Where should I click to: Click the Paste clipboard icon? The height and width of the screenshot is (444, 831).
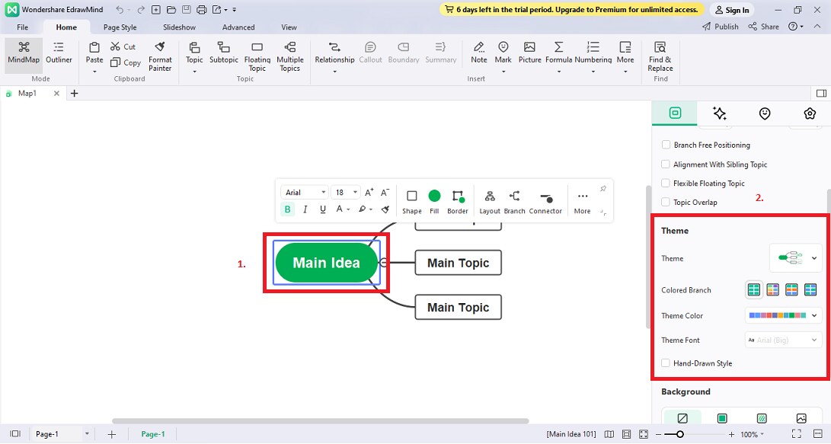click(x=94, y=47)
